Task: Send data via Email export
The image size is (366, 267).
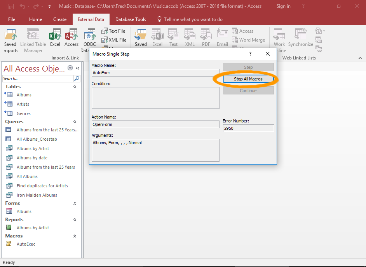Action: (x=222, y=37)
